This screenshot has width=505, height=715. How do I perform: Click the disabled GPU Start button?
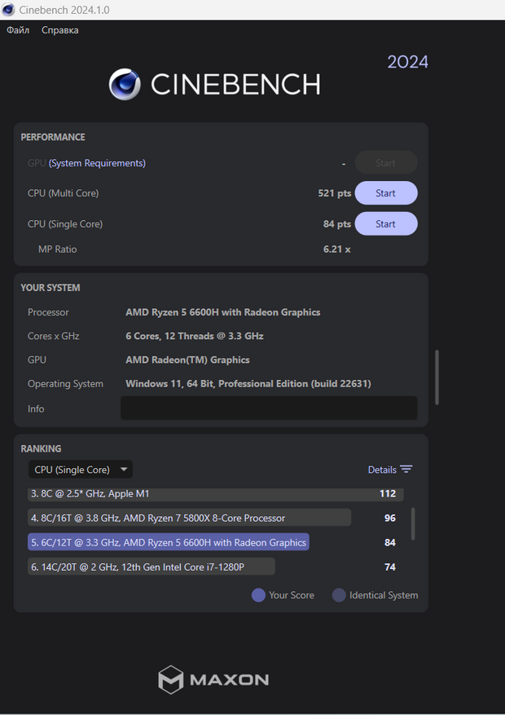click(x=385, y=163)
